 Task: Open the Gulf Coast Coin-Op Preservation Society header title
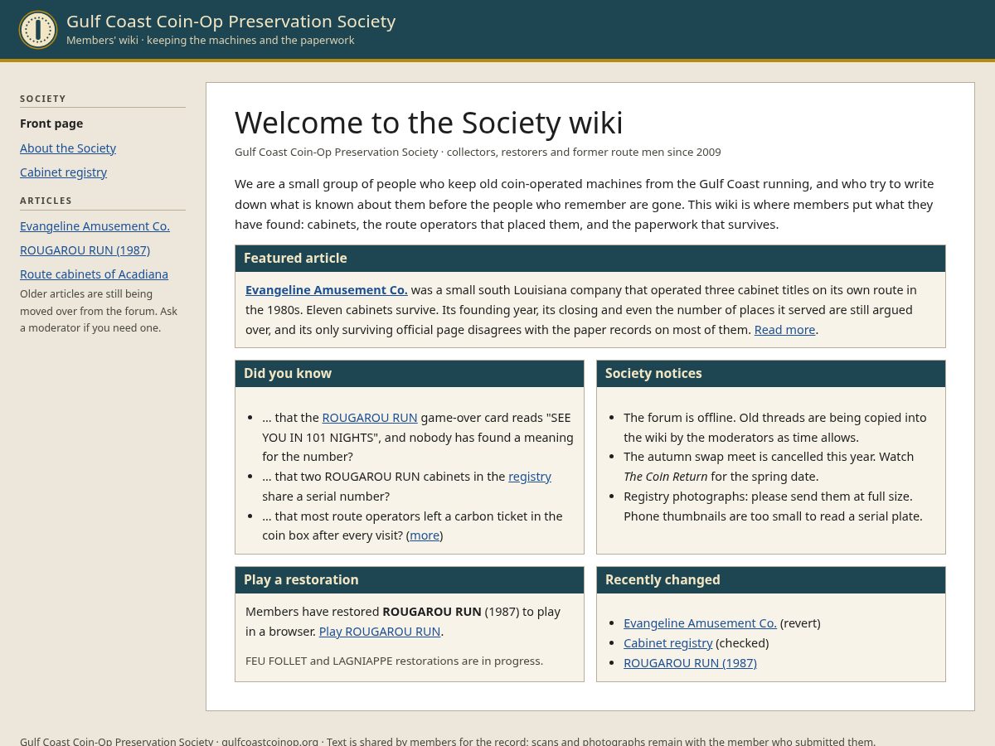(x=231, y=22)
